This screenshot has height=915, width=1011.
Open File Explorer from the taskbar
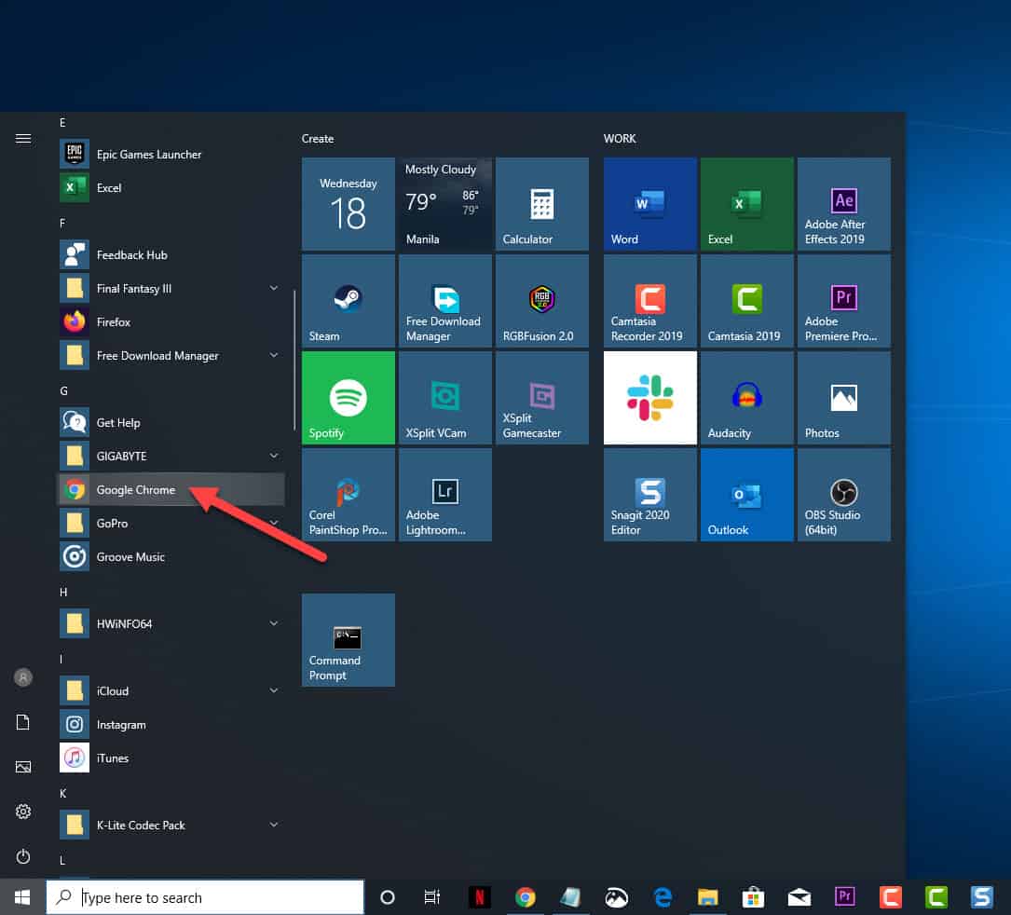coord(707,897)
